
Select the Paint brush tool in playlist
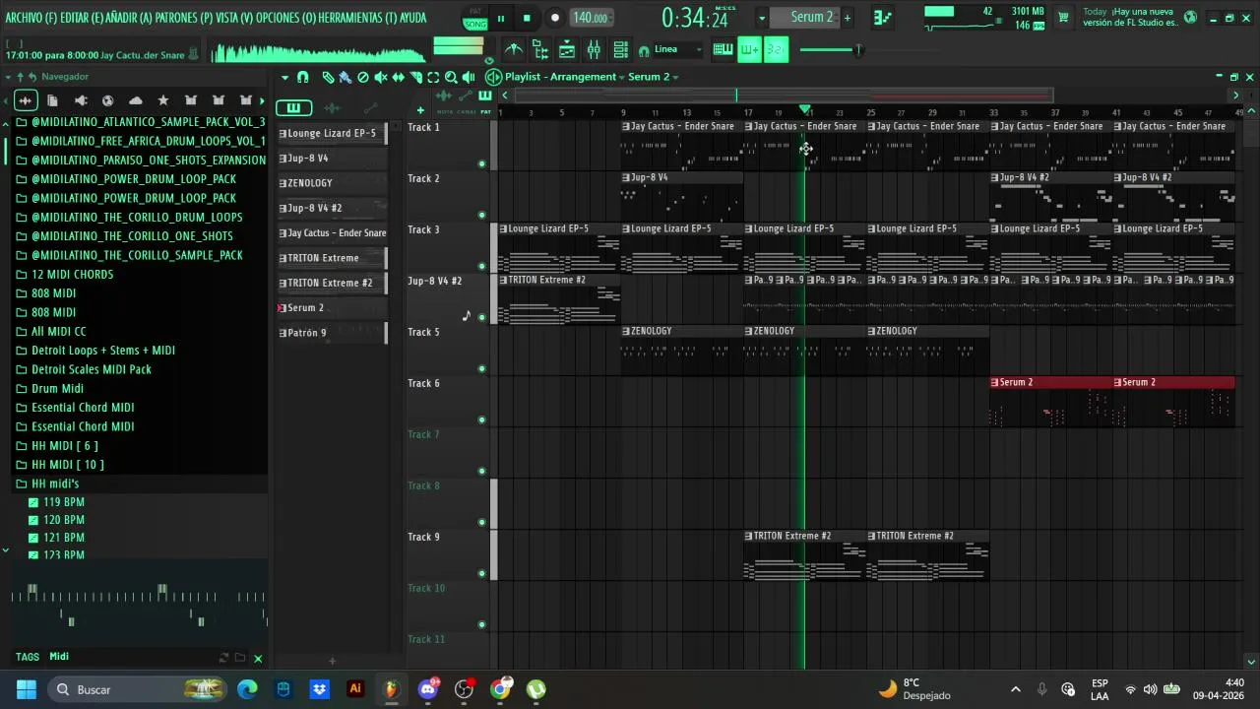(346, 77)
